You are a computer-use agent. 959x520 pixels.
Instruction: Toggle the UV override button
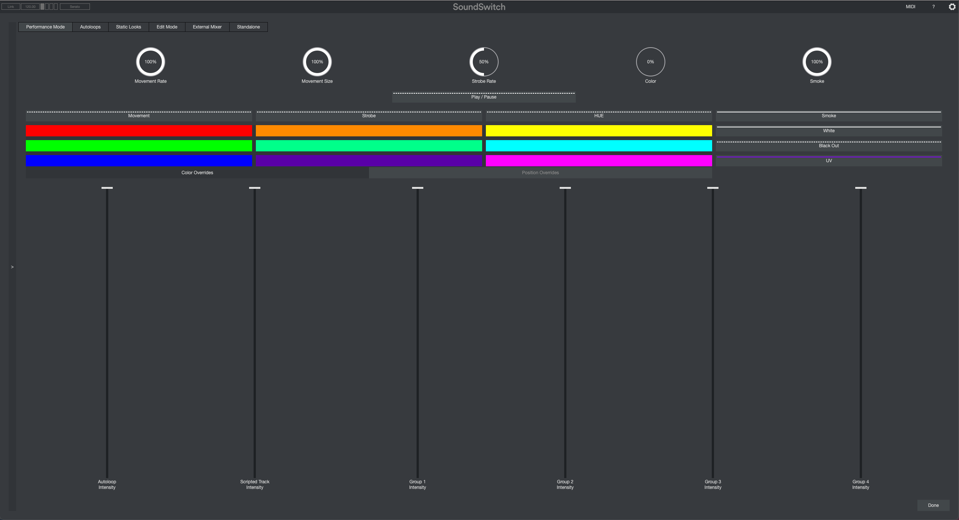coord(829,161)
